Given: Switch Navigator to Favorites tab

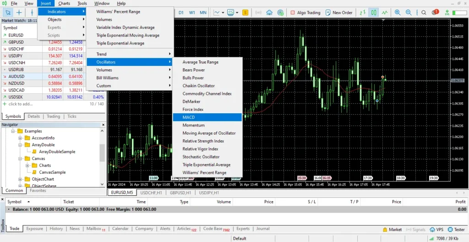Looking at the screenshot, I should 38,191.
